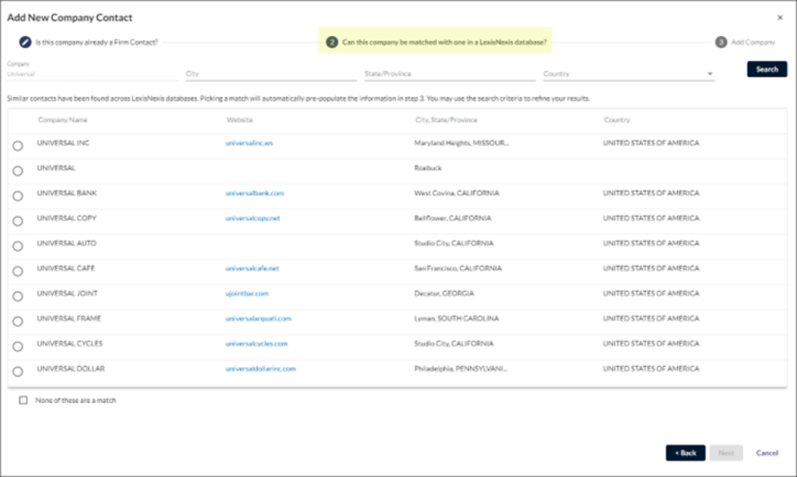
Task: Choose the UNIVERSAL CAFE radio button
Action: tap(18, 272)
